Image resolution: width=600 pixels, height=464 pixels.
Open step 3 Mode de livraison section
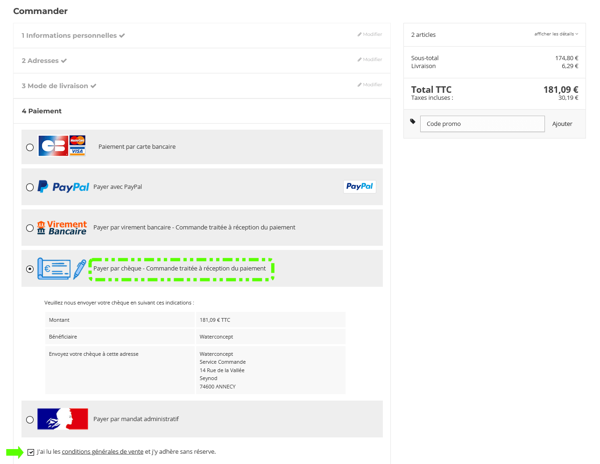pos(55,86)
